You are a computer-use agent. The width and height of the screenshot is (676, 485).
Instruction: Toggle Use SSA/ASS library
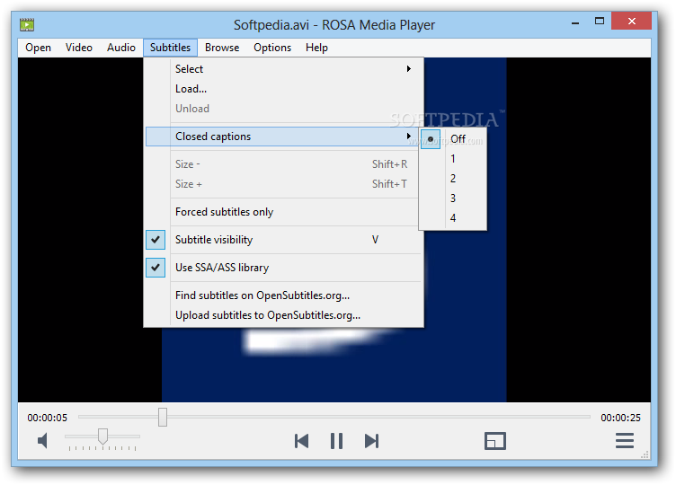283,268
